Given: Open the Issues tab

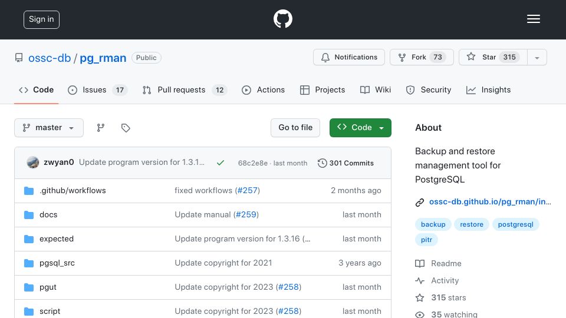Looking at the screenshot, I should (97, 90).
